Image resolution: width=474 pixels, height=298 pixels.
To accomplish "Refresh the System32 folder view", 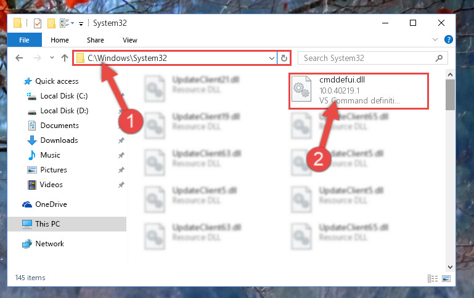I will 284,58.
